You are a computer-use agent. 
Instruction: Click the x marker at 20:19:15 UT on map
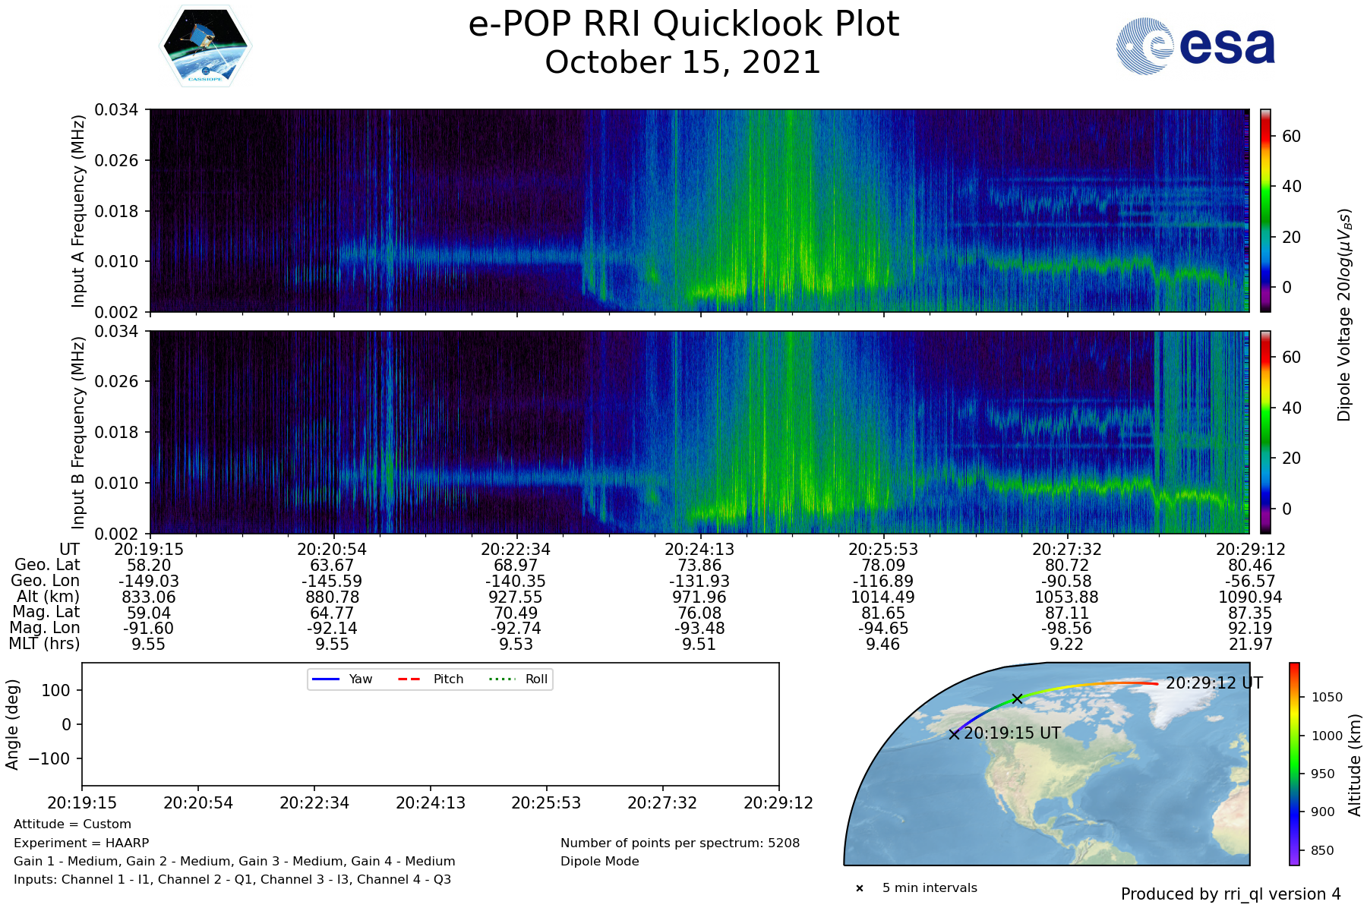954,734
